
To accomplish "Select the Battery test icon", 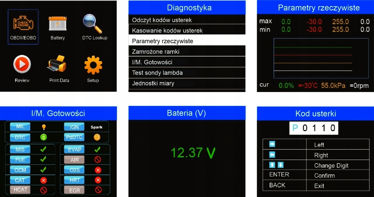I will click(x=57, y=23).
